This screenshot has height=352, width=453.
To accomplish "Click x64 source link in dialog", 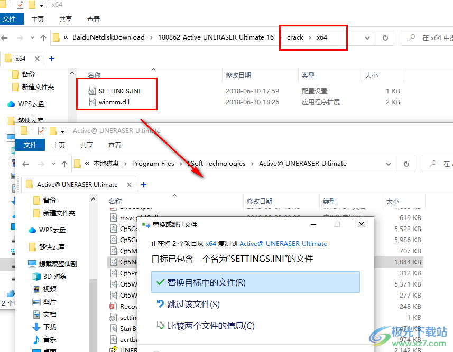I will 210,244.
